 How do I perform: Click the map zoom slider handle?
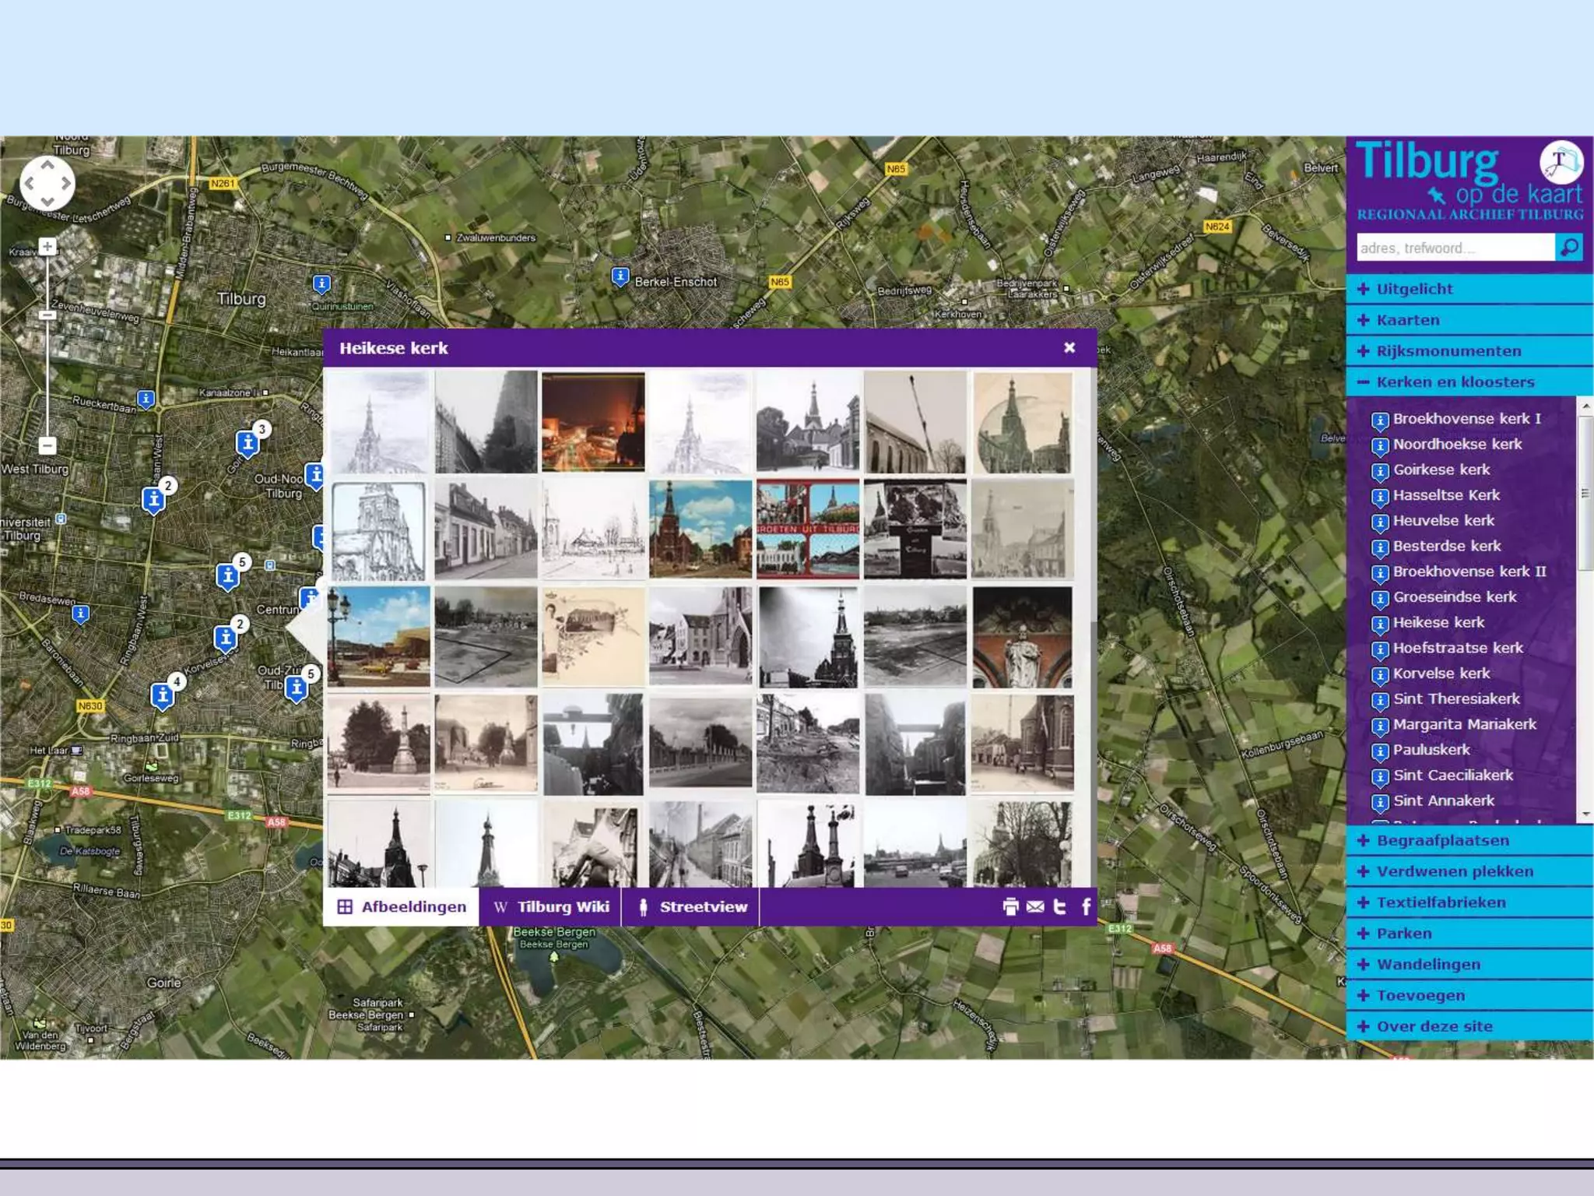(47, 315)
